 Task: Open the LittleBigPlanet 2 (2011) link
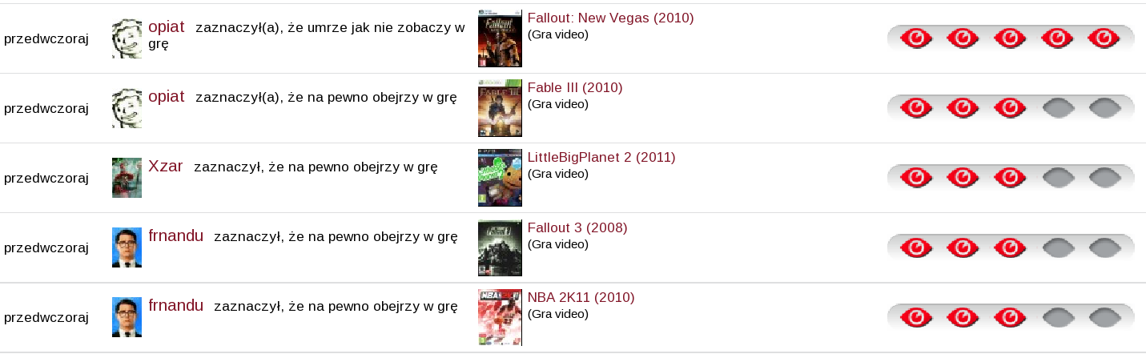point(601,157)
